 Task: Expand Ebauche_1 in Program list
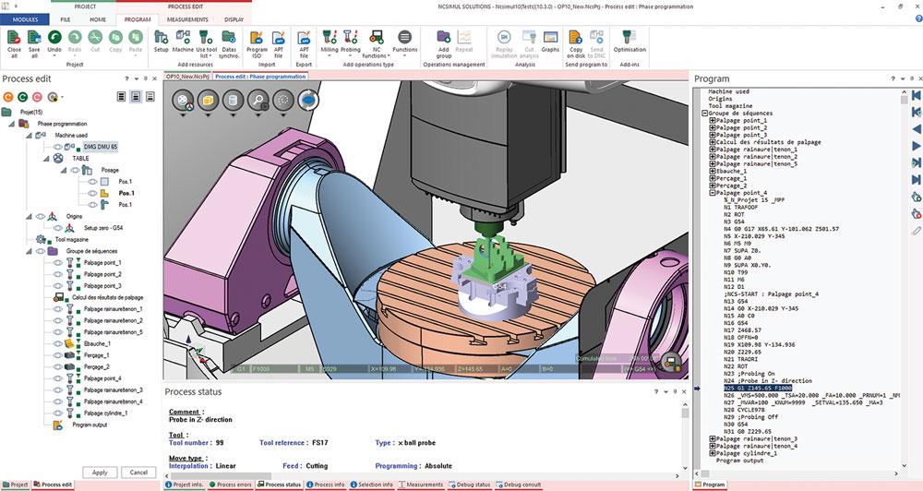coord(713,172)
